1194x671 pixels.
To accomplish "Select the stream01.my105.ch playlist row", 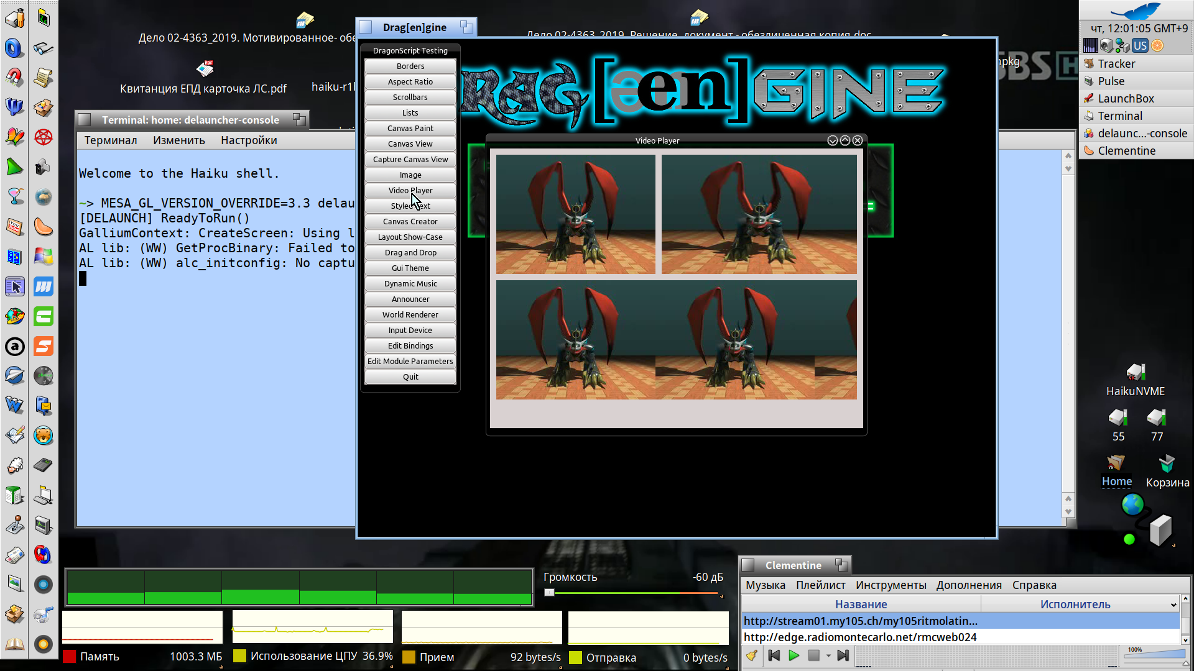I will [960, 621].
